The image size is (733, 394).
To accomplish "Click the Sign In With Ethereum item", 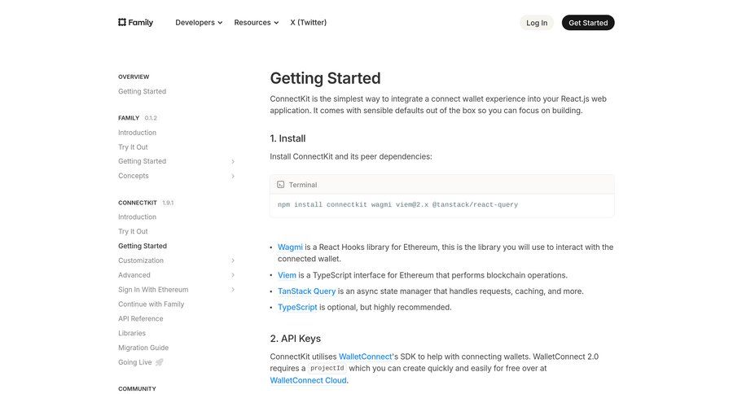I will click(153, 289).
